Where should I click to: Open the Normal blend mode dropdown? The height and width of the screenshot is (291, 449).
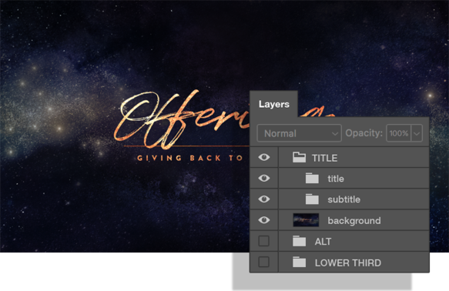pyautogui.click(x=300, y=133)
